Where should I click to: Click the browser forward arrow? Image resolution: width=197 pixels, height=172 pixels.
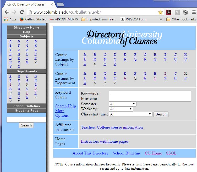(14, 12)
